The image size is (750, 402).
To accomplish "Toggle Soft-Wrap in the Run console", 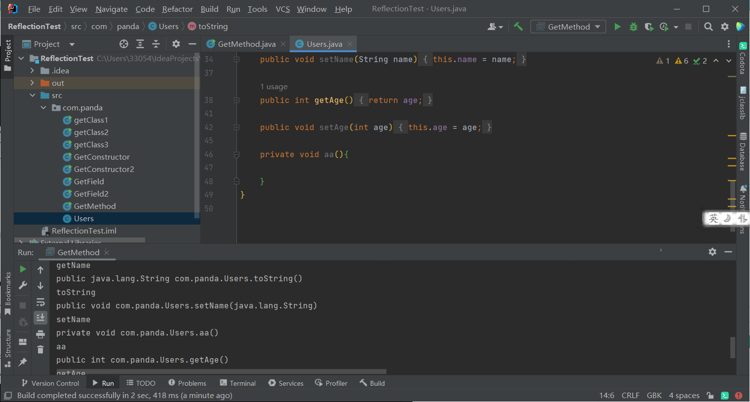I will pyautogui.click(x=40, y=302).
